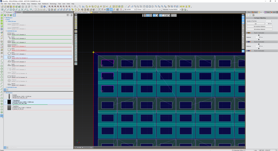
Task: Click the Torch 3 Activated torch icon
Action: point(249,51)
